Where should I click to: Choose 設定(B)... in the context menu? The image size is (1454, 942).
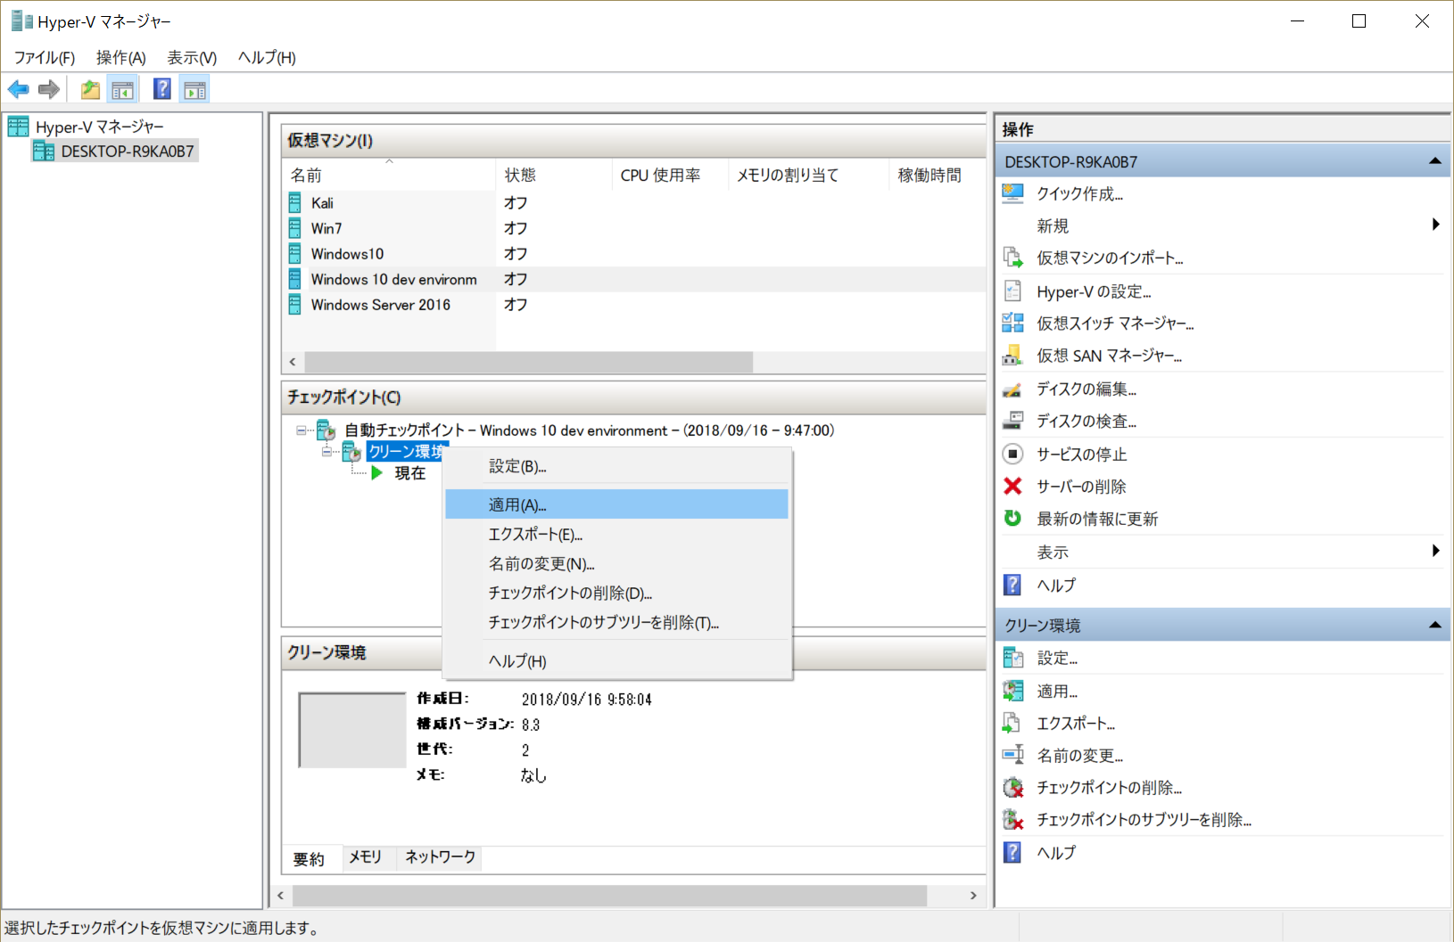[616, 466]
